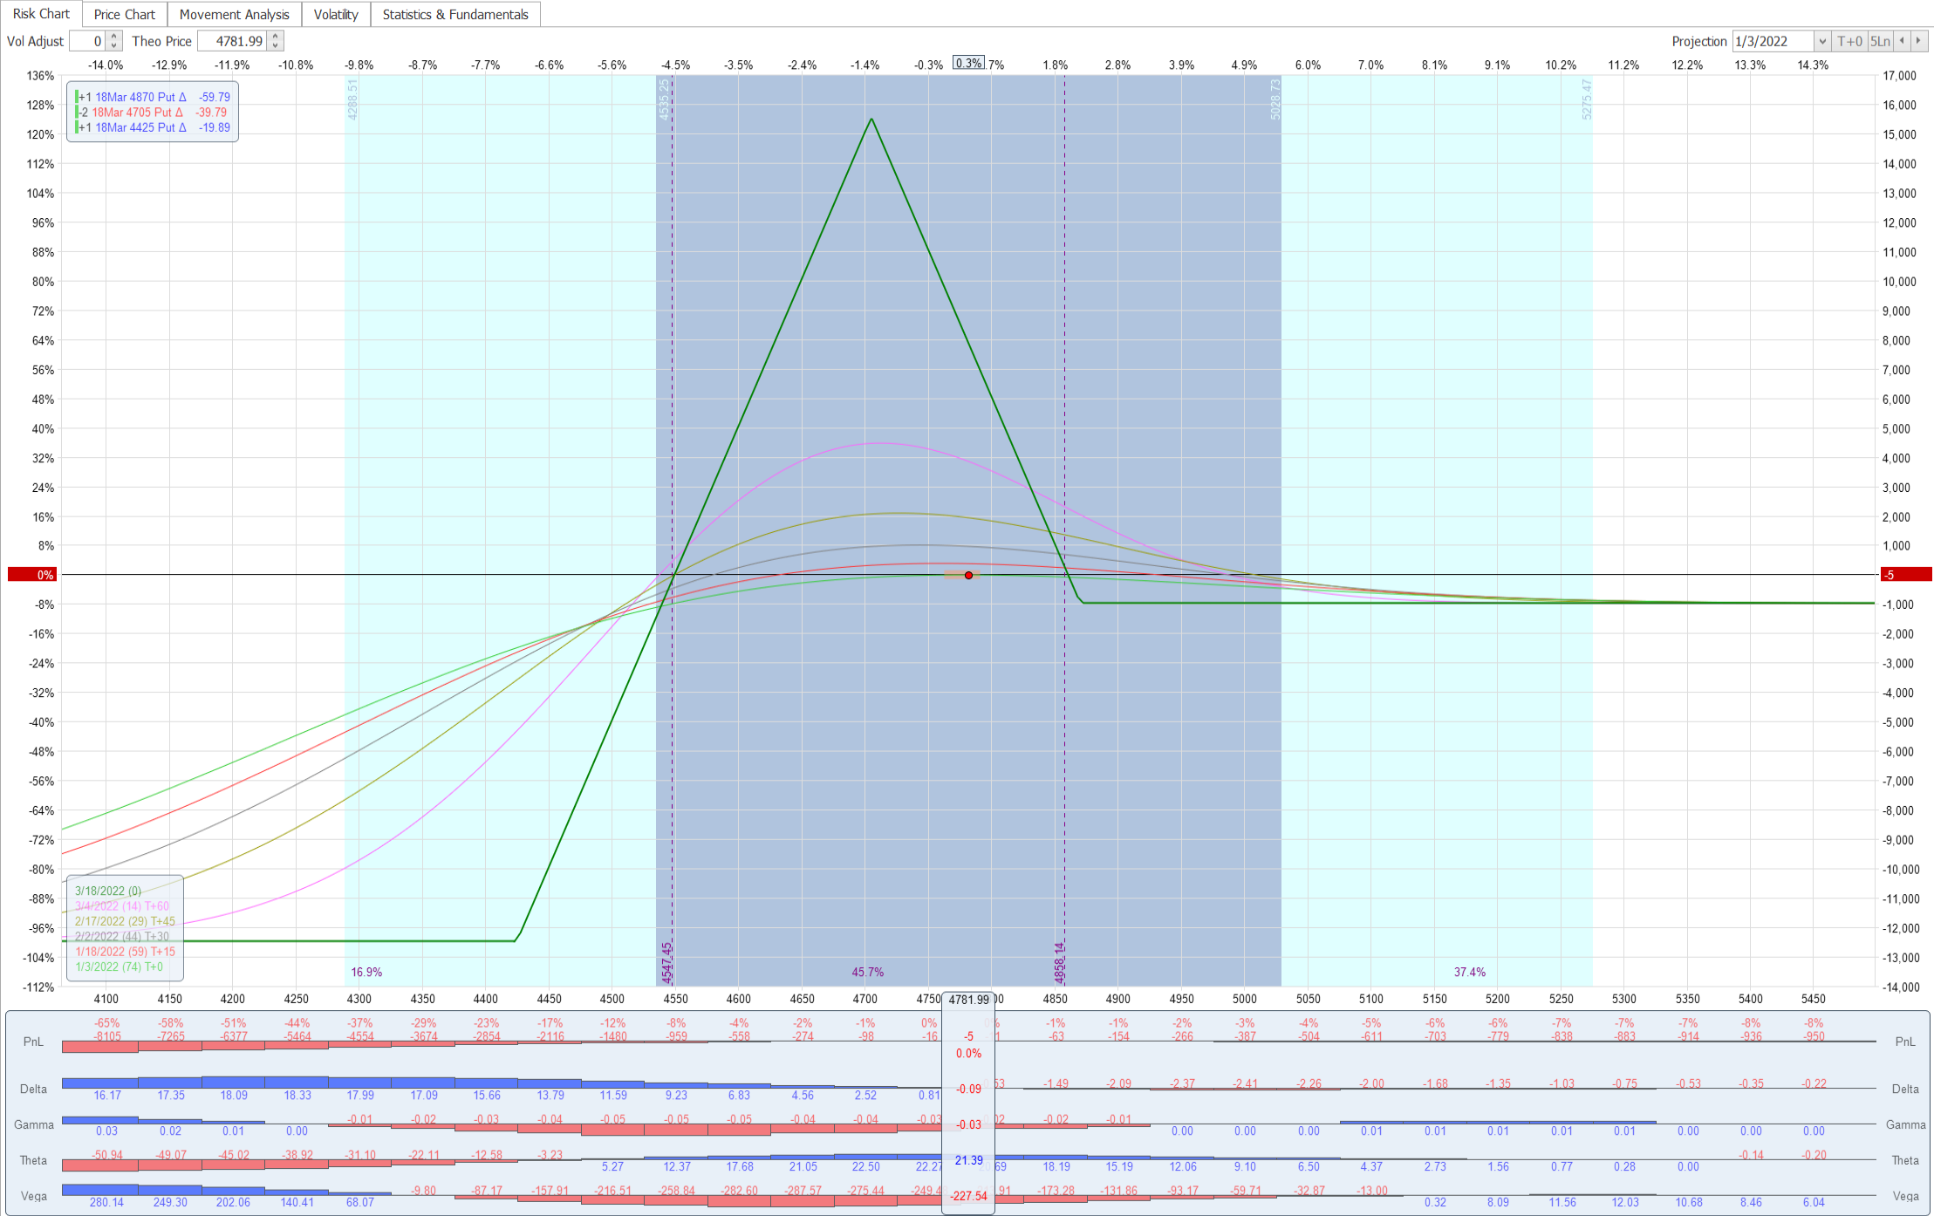Toggle the 18Mar 4870 Put leg
This screenshot has width=1934, height=1216.
(x=140, y=97)
